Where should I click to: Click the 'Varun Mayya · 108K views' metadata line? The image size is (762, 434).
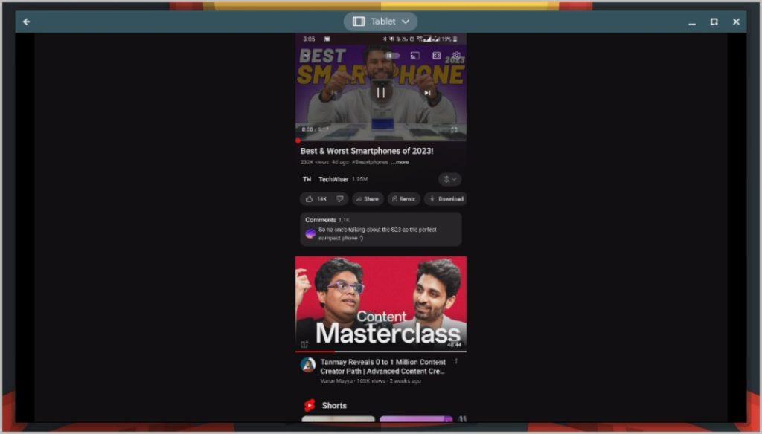click(371, 381)
